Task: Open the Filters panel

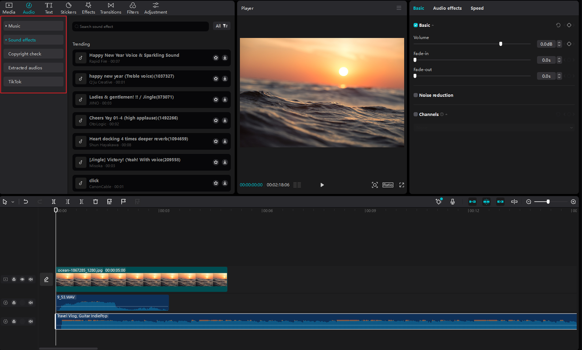Action: point(133,8)
